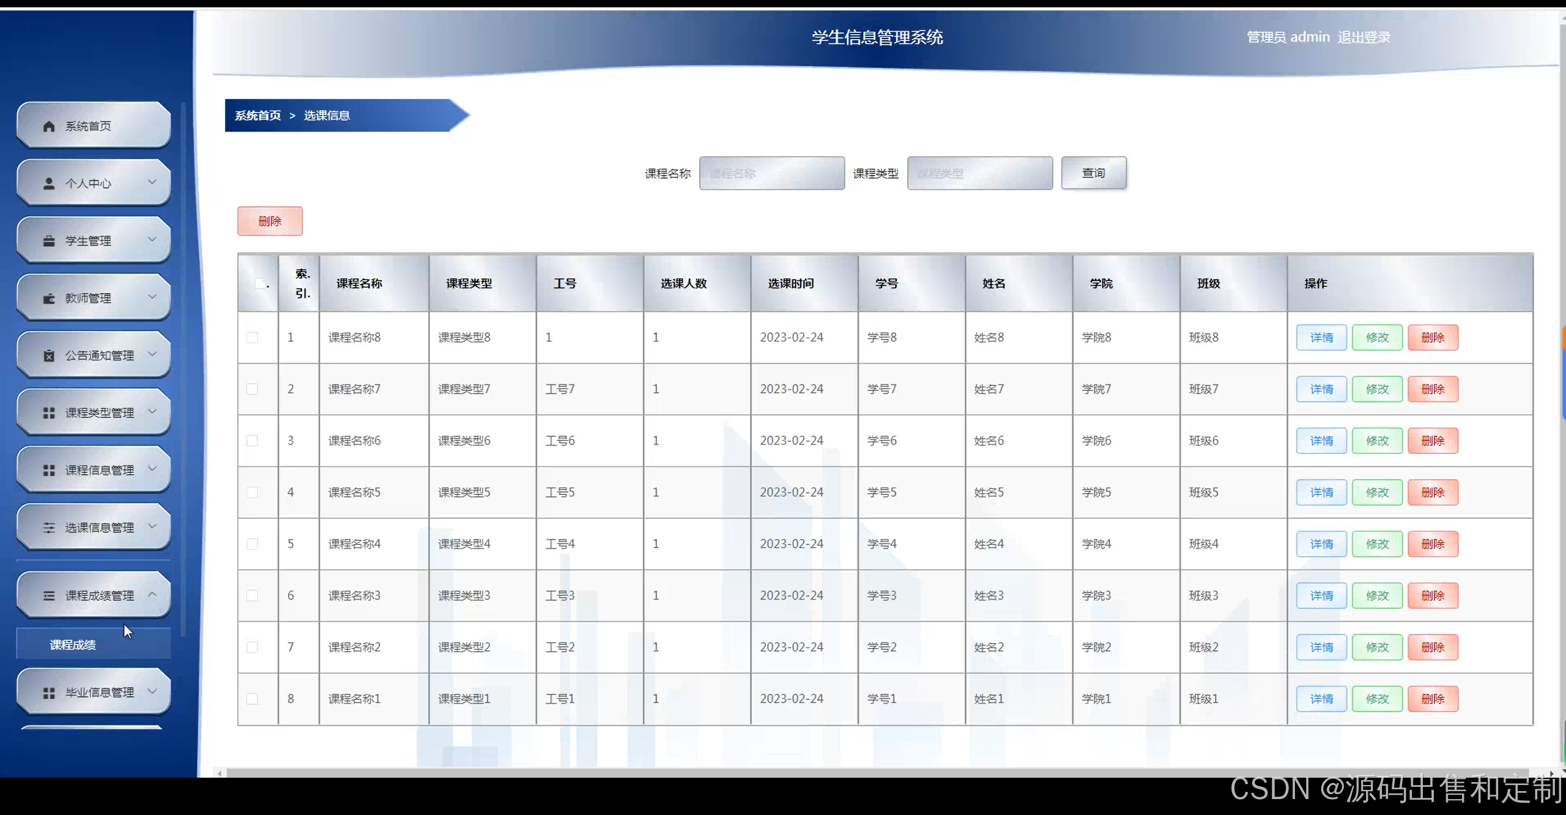Expand the 课程信息管理 menu chevron
The image size is (1566, 815).
pos(152,469)
